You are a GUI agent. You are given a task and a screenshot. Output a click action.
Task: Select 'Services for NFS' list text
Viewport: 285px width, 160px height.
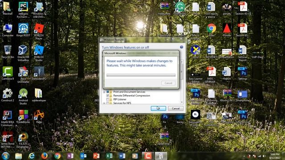click(122, 103)
